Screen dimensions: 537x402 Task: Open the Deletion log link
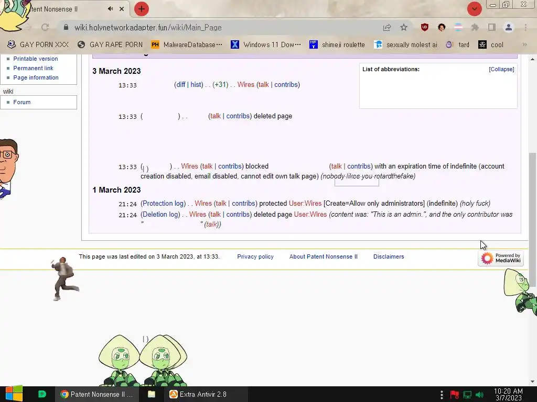(x=160, y=214)
